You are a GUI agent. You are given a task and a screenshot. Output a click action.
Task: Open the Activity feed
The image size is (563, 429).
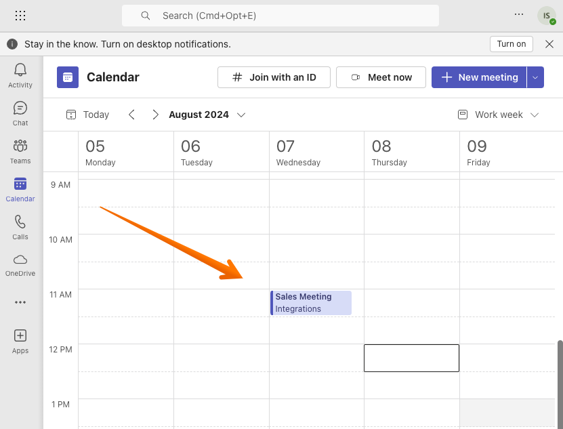(x=20, y=75)
